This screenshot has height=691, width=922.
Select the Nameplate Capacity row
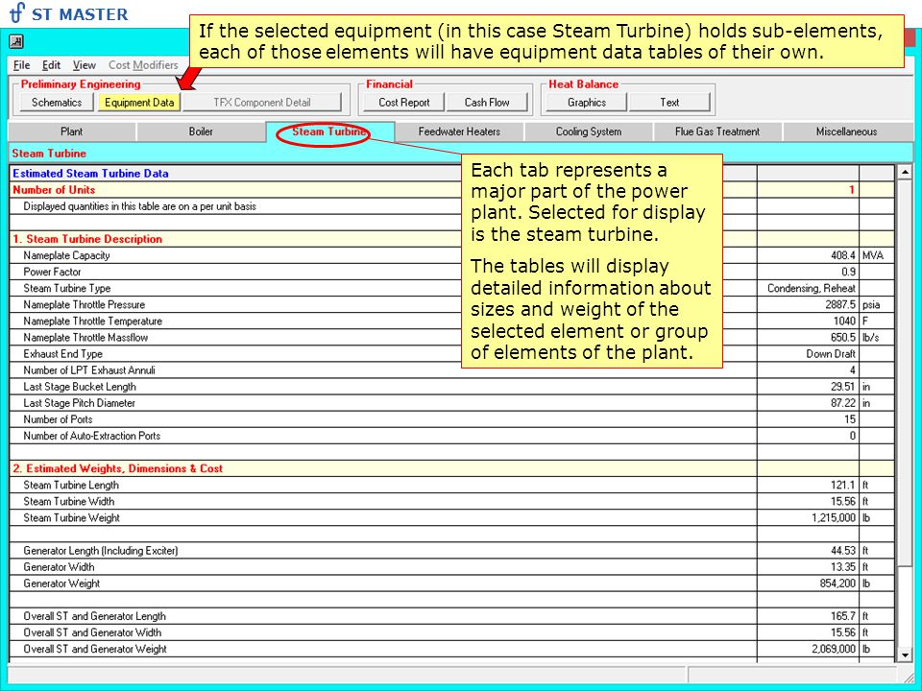[451, 255]
